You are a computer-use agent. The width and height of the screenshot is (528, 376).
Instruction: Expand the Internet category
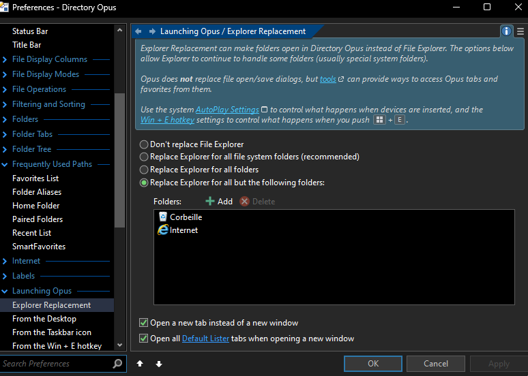[5, 261]
